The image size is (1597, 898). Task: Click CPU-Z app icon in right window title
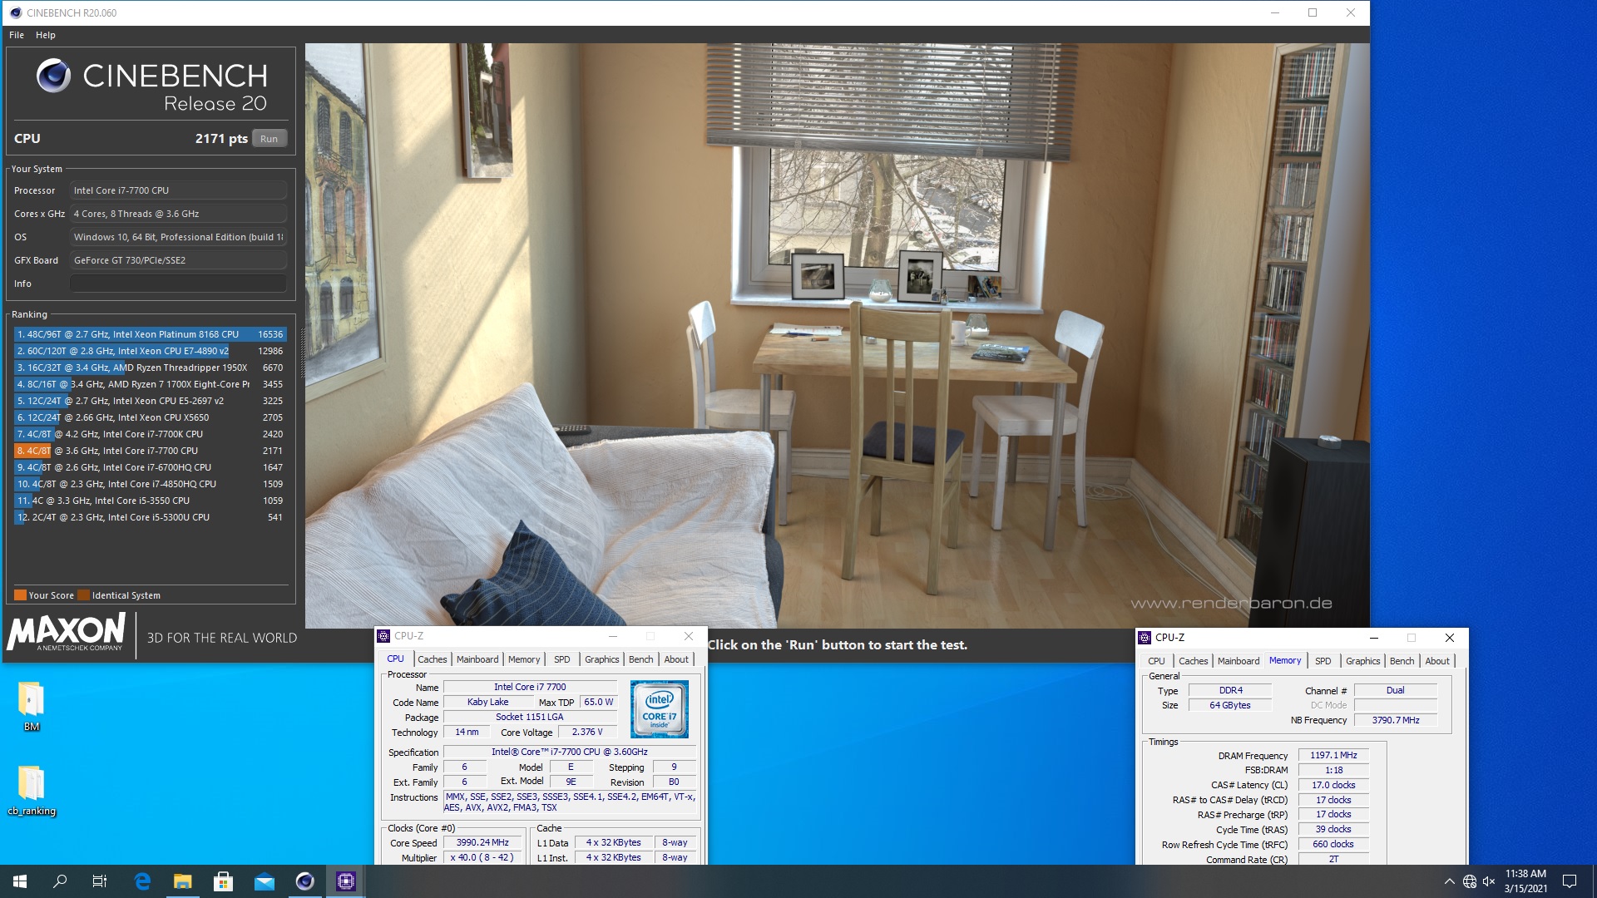1145,638
